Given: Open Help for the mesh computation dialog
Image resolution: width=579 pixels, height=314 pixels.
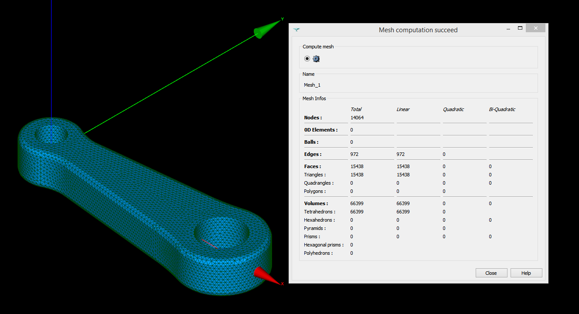Looking at the screenshot, I should coord(526,273).
